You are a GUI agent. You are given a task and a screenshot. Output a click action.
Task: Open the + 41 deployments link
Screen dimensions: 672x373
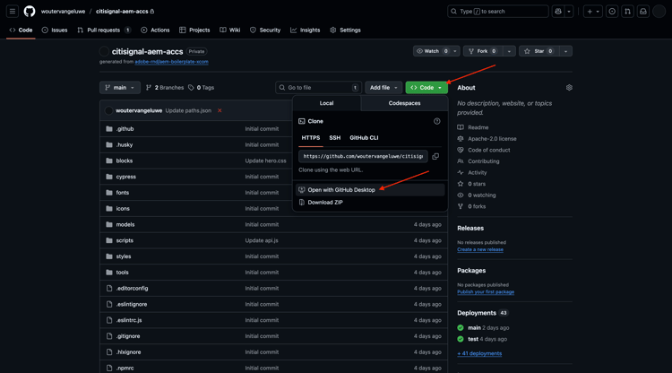tap(479, 353)
